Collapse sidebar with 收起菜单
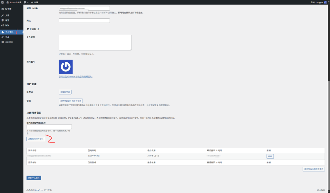The height and width of the screenshot is (193, 330). click(9, 42)
